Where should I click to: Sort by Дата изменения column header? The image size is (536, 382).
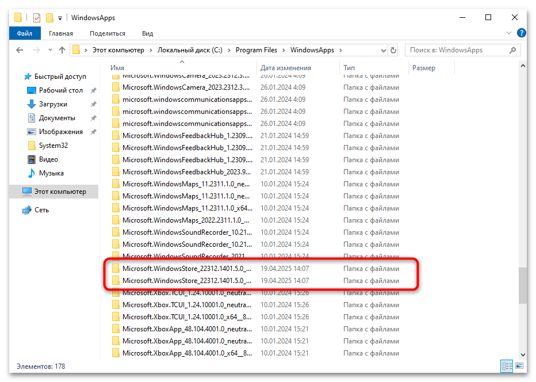click(298, 68)
